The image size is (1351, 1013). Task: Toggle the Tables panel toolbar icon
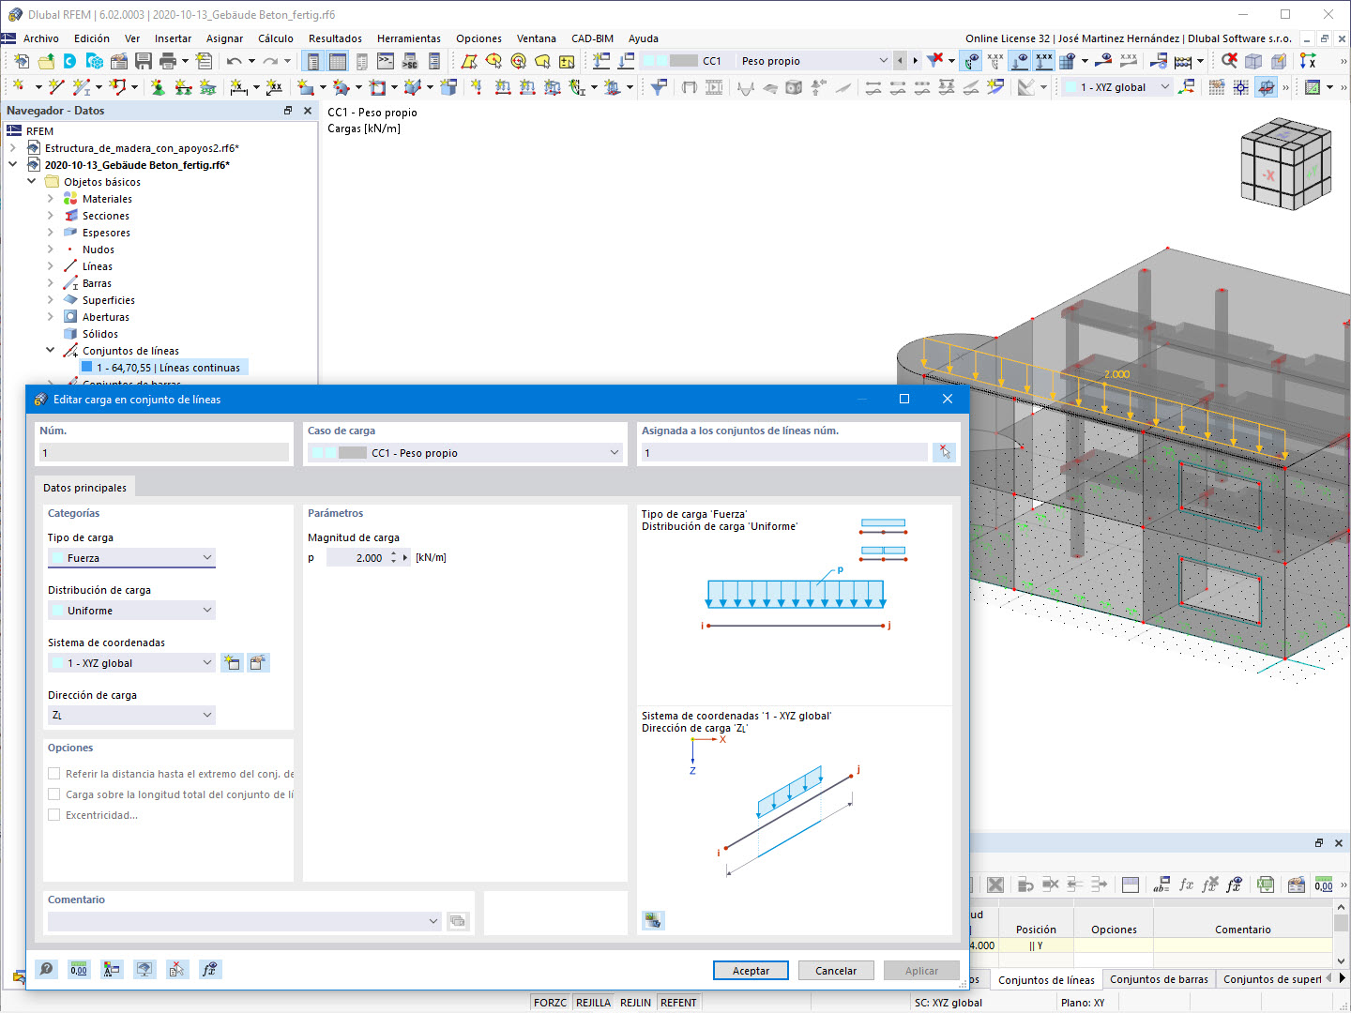338,61
